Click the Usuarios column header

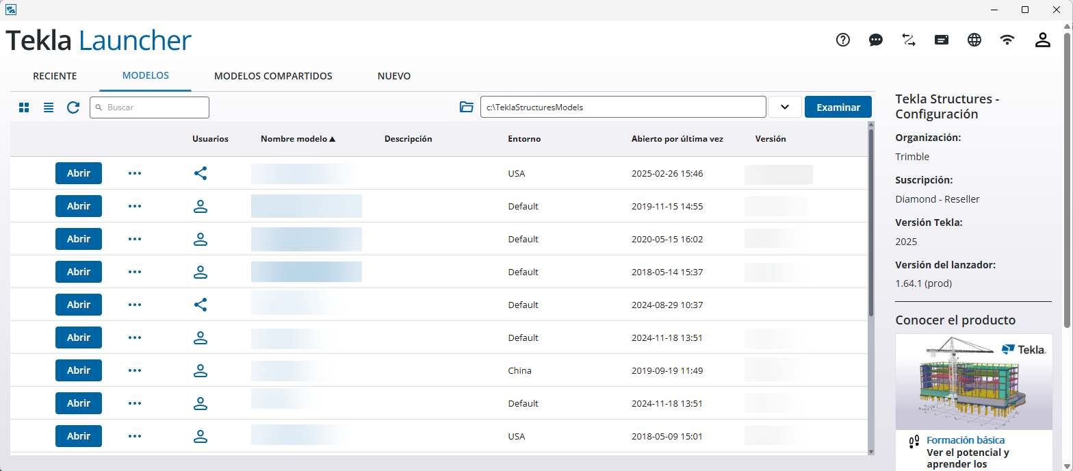click(x=210, y=139)
